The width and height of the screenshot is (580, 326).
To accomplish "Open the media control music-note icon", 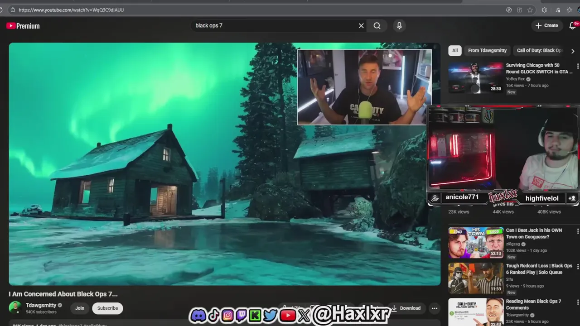I will click(x=558, y=10).
